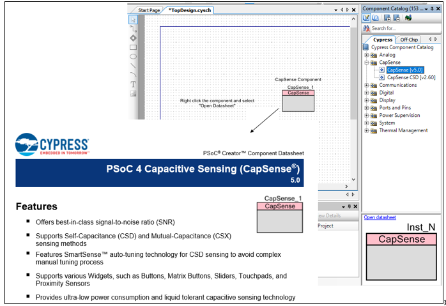Click the schematic vertical scroll up arrow
This screenshot has width=446, height=306.
(x=353, y=19)
